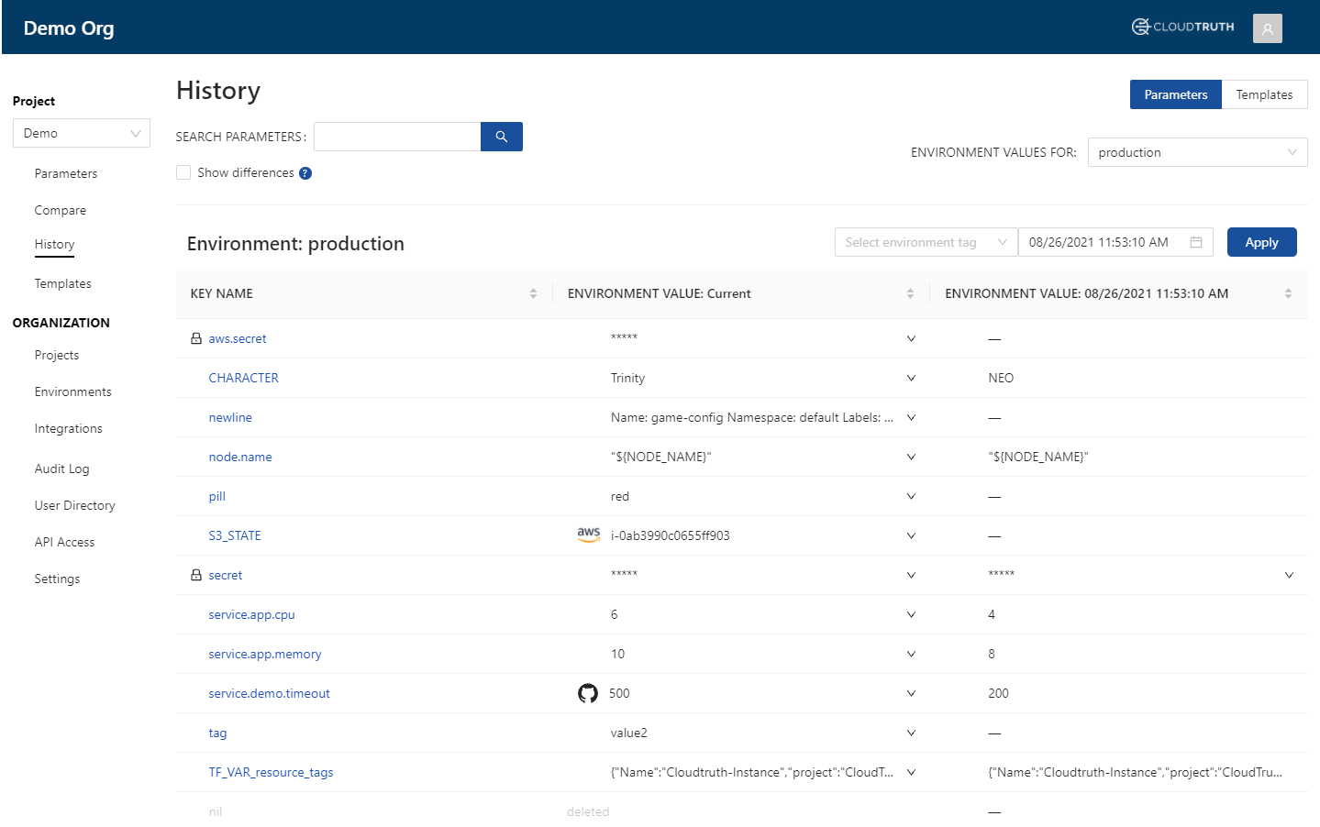The width and height of the screenshot is (1320, 827).
Task: Open Compare in the sidebar
Action: [61, 210]
